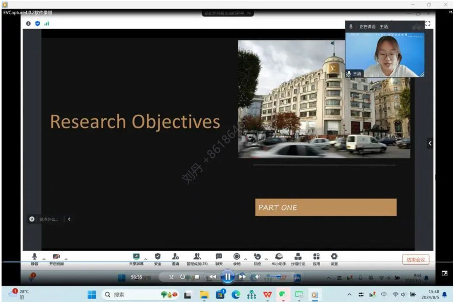Viewport: 453px width, 302px height.
Task: Open the 应用 (Apps) icon
Action: (316, 257)
